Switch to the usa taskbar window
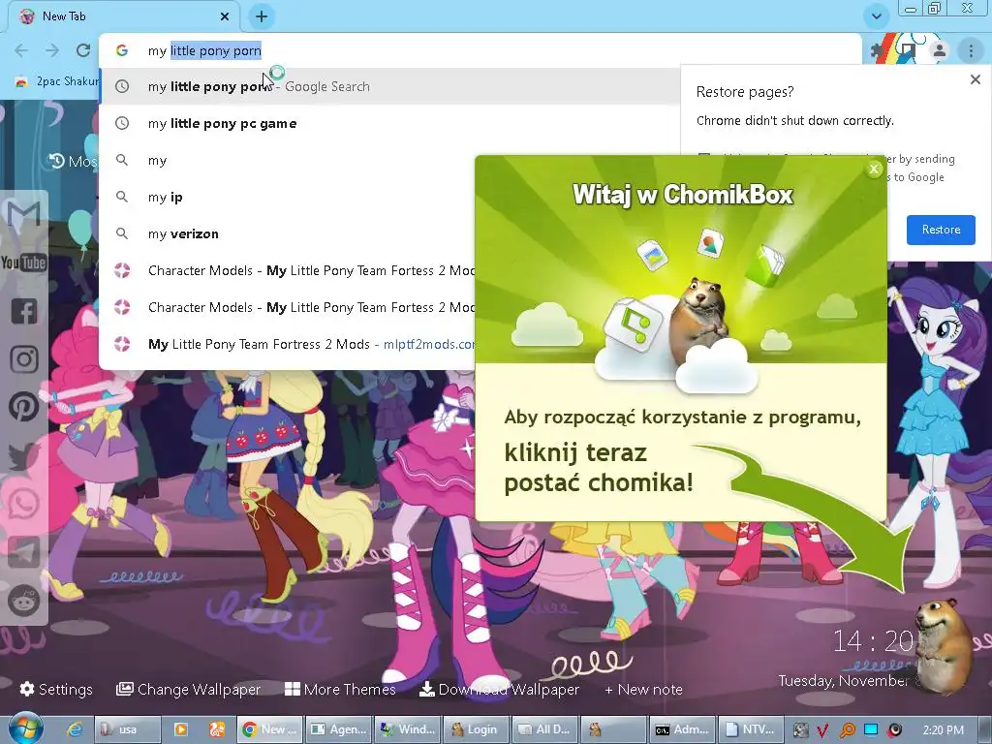 127,729
